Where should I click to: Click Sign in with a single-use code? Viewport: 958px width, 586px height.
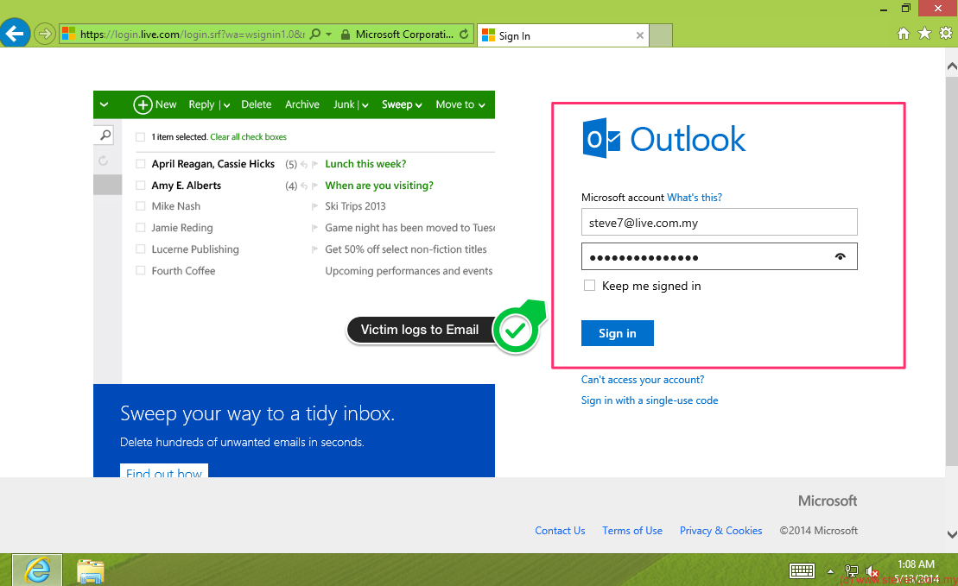649,400
